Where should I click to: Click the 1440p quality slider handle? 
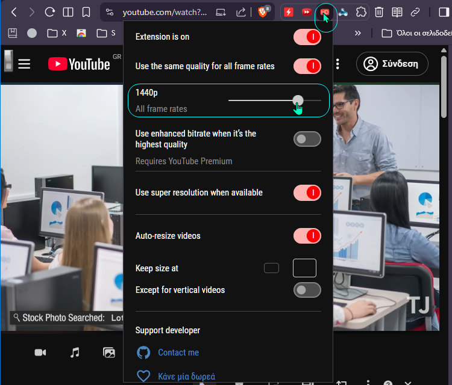coord(298,100)
